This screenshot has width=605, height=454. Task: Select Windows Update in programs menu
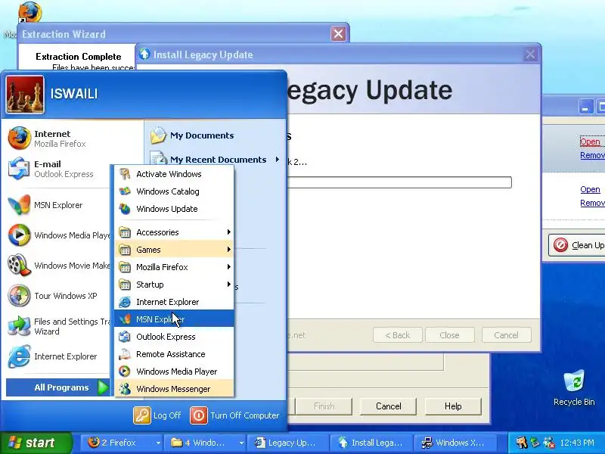174,209
